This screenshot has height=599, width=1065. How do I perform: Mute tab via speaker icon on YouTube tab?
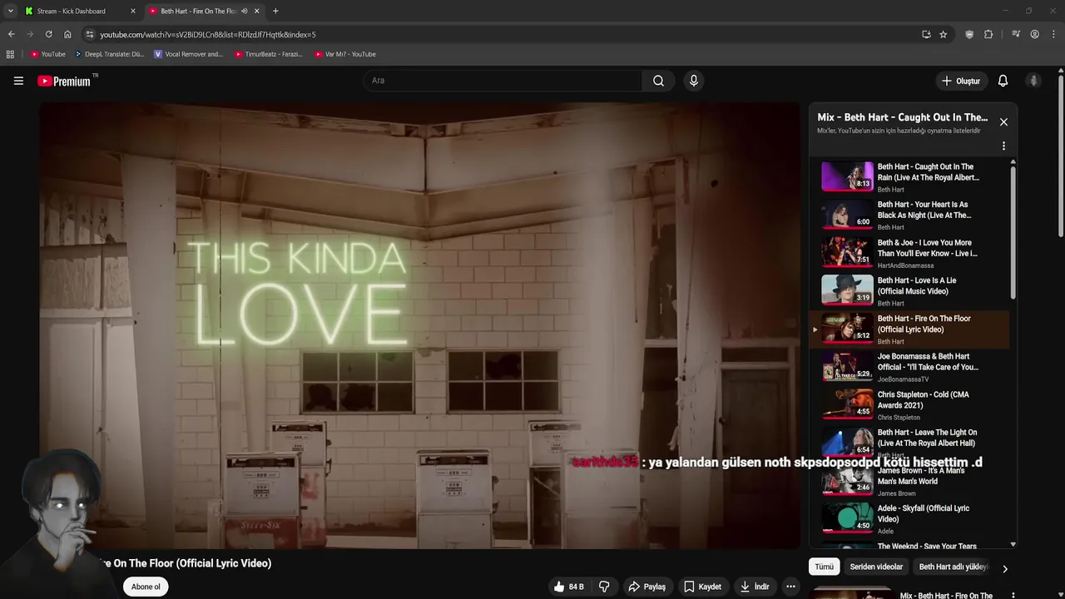point(244,11)
